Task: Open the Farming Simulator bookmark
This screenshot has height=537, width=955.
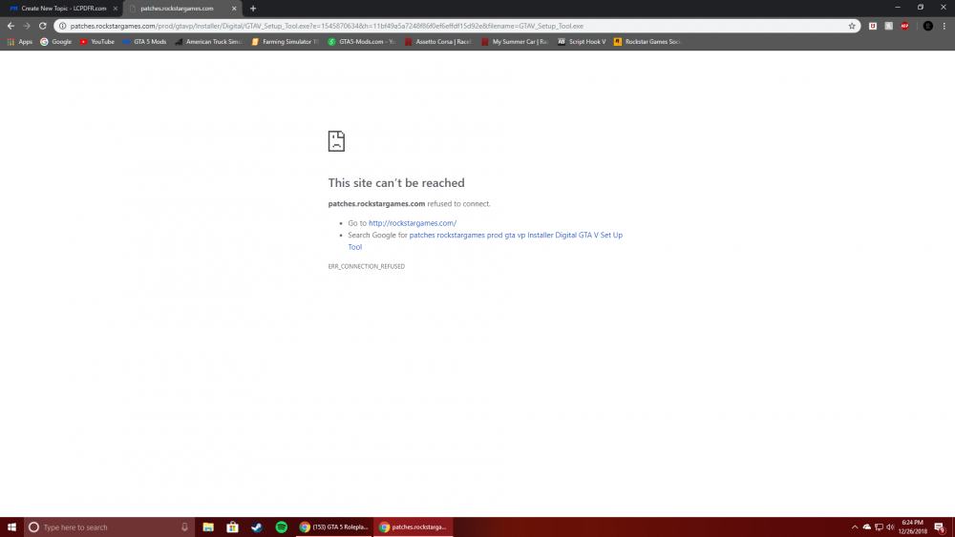Action: click(285, 42)
